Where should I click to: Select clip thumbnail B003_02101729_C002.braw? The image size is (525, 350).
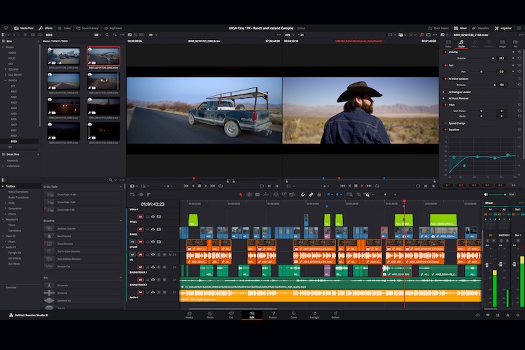(104, 56)
